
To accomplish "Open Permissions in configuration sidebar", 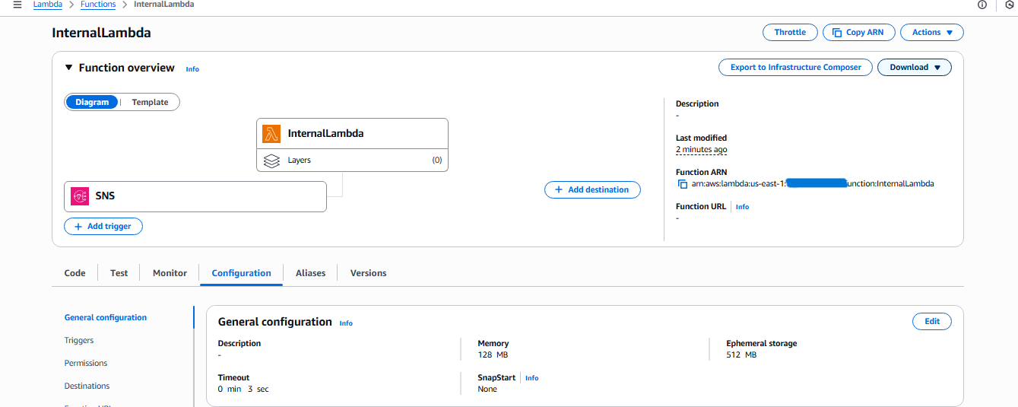I will [86, 364].
